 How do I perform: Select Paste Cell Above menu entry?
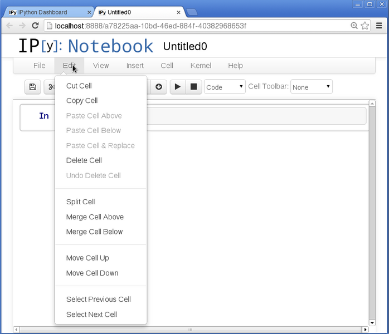tap(101, 116)
